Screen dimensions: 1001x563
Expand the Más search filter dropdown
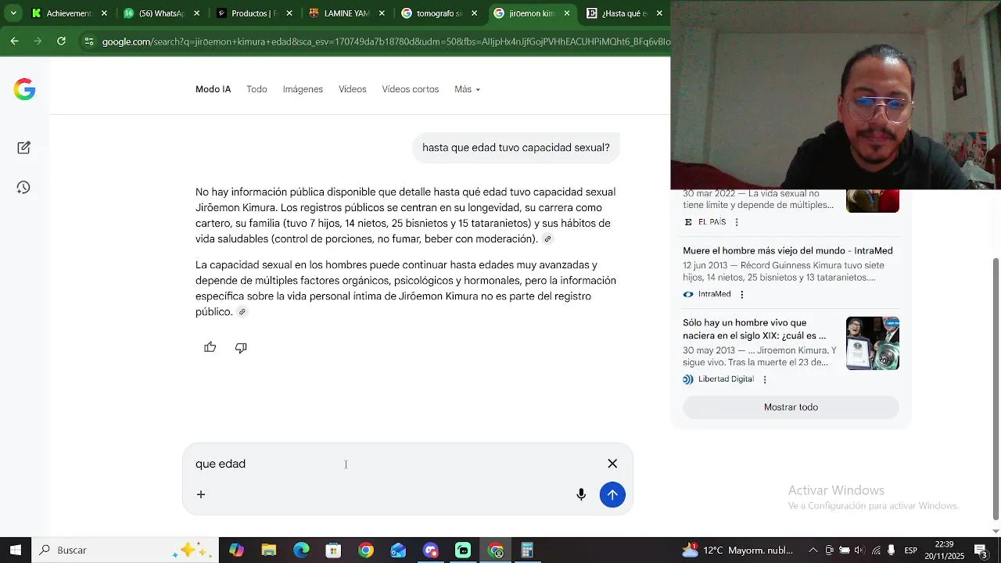point(467,89)
